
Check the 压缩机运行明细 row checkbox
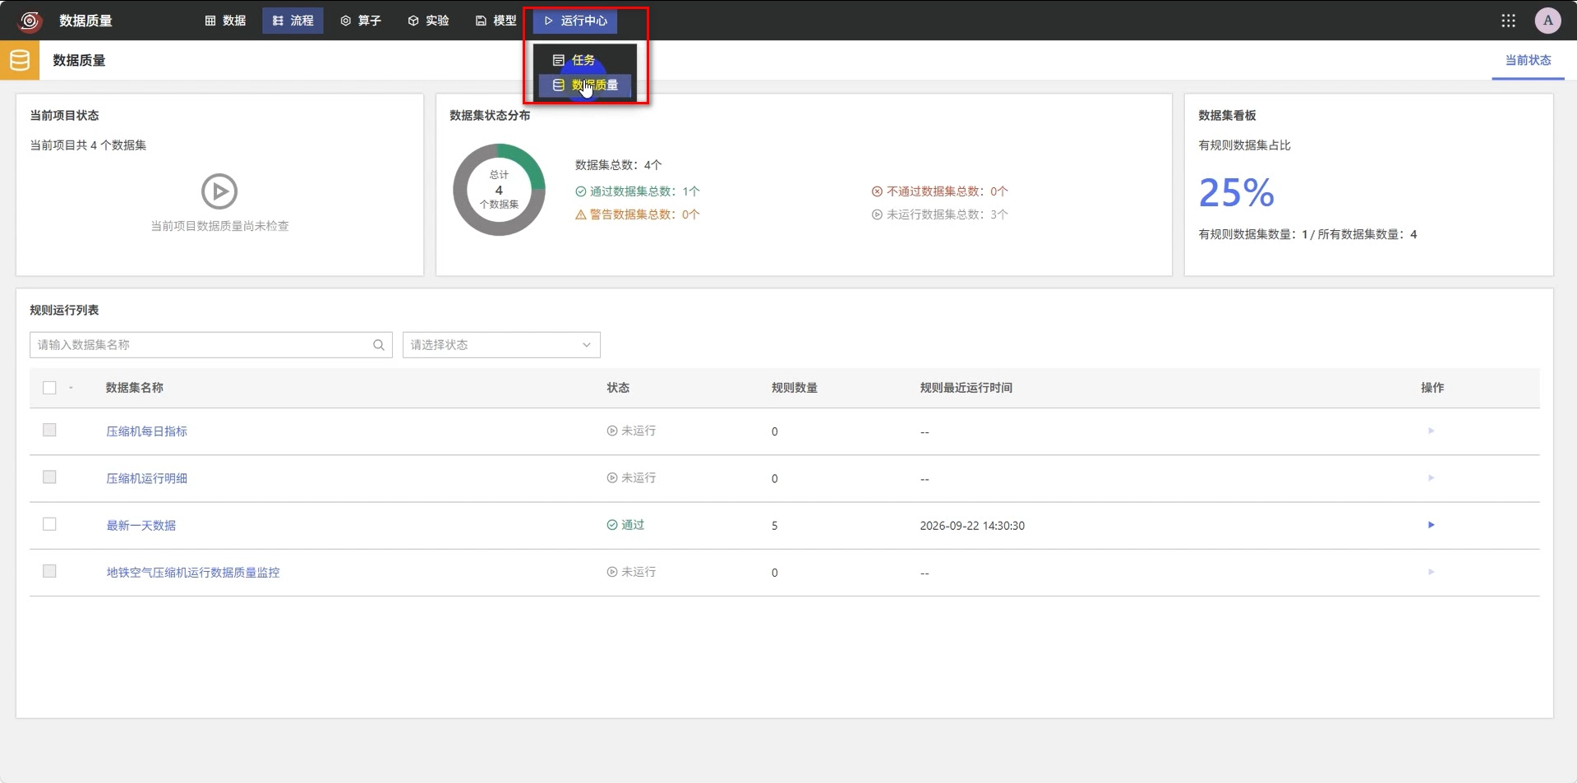49,477
